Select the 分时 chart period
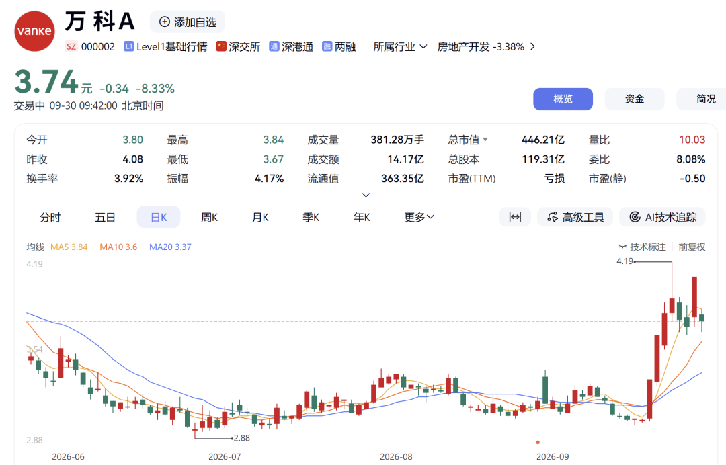 50,218
